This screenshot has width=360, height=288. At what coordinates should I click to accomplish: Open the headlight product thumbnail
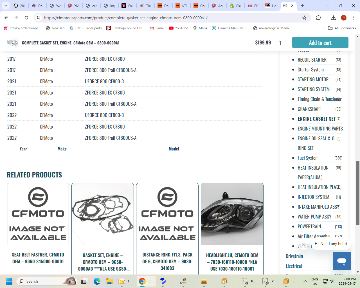click(x=232, y=214)
